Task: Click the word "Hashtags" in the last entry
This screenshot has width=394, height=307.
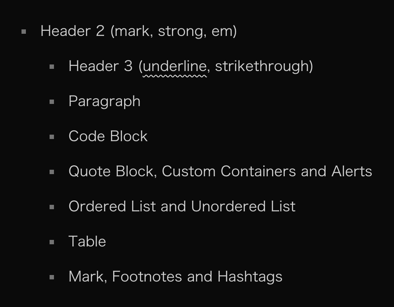Action: (x=250, y=277)
